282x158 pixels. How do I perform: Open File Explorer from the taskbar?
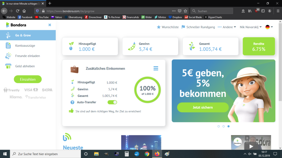point(96,154)
